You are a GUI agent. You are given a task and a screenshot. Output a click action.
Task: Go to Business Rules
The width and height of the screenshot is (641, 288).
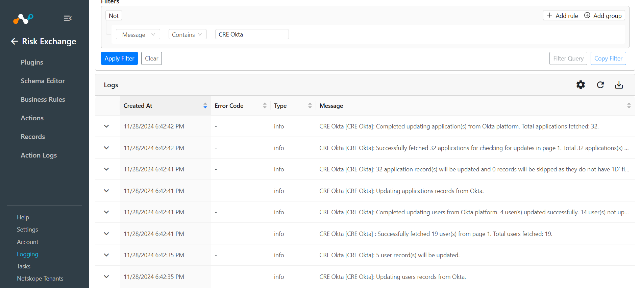point(43,99)
